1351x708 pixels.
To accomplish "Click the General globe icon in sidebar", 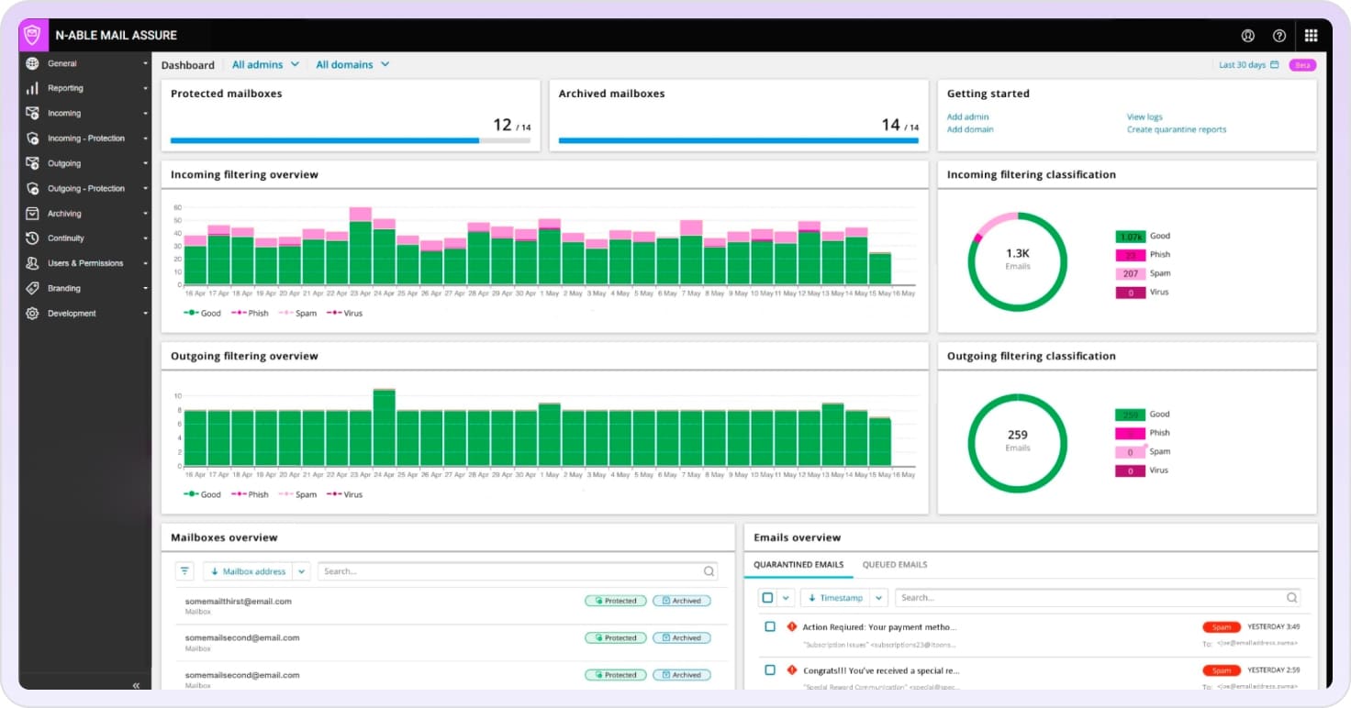I will tap(32, 63).
